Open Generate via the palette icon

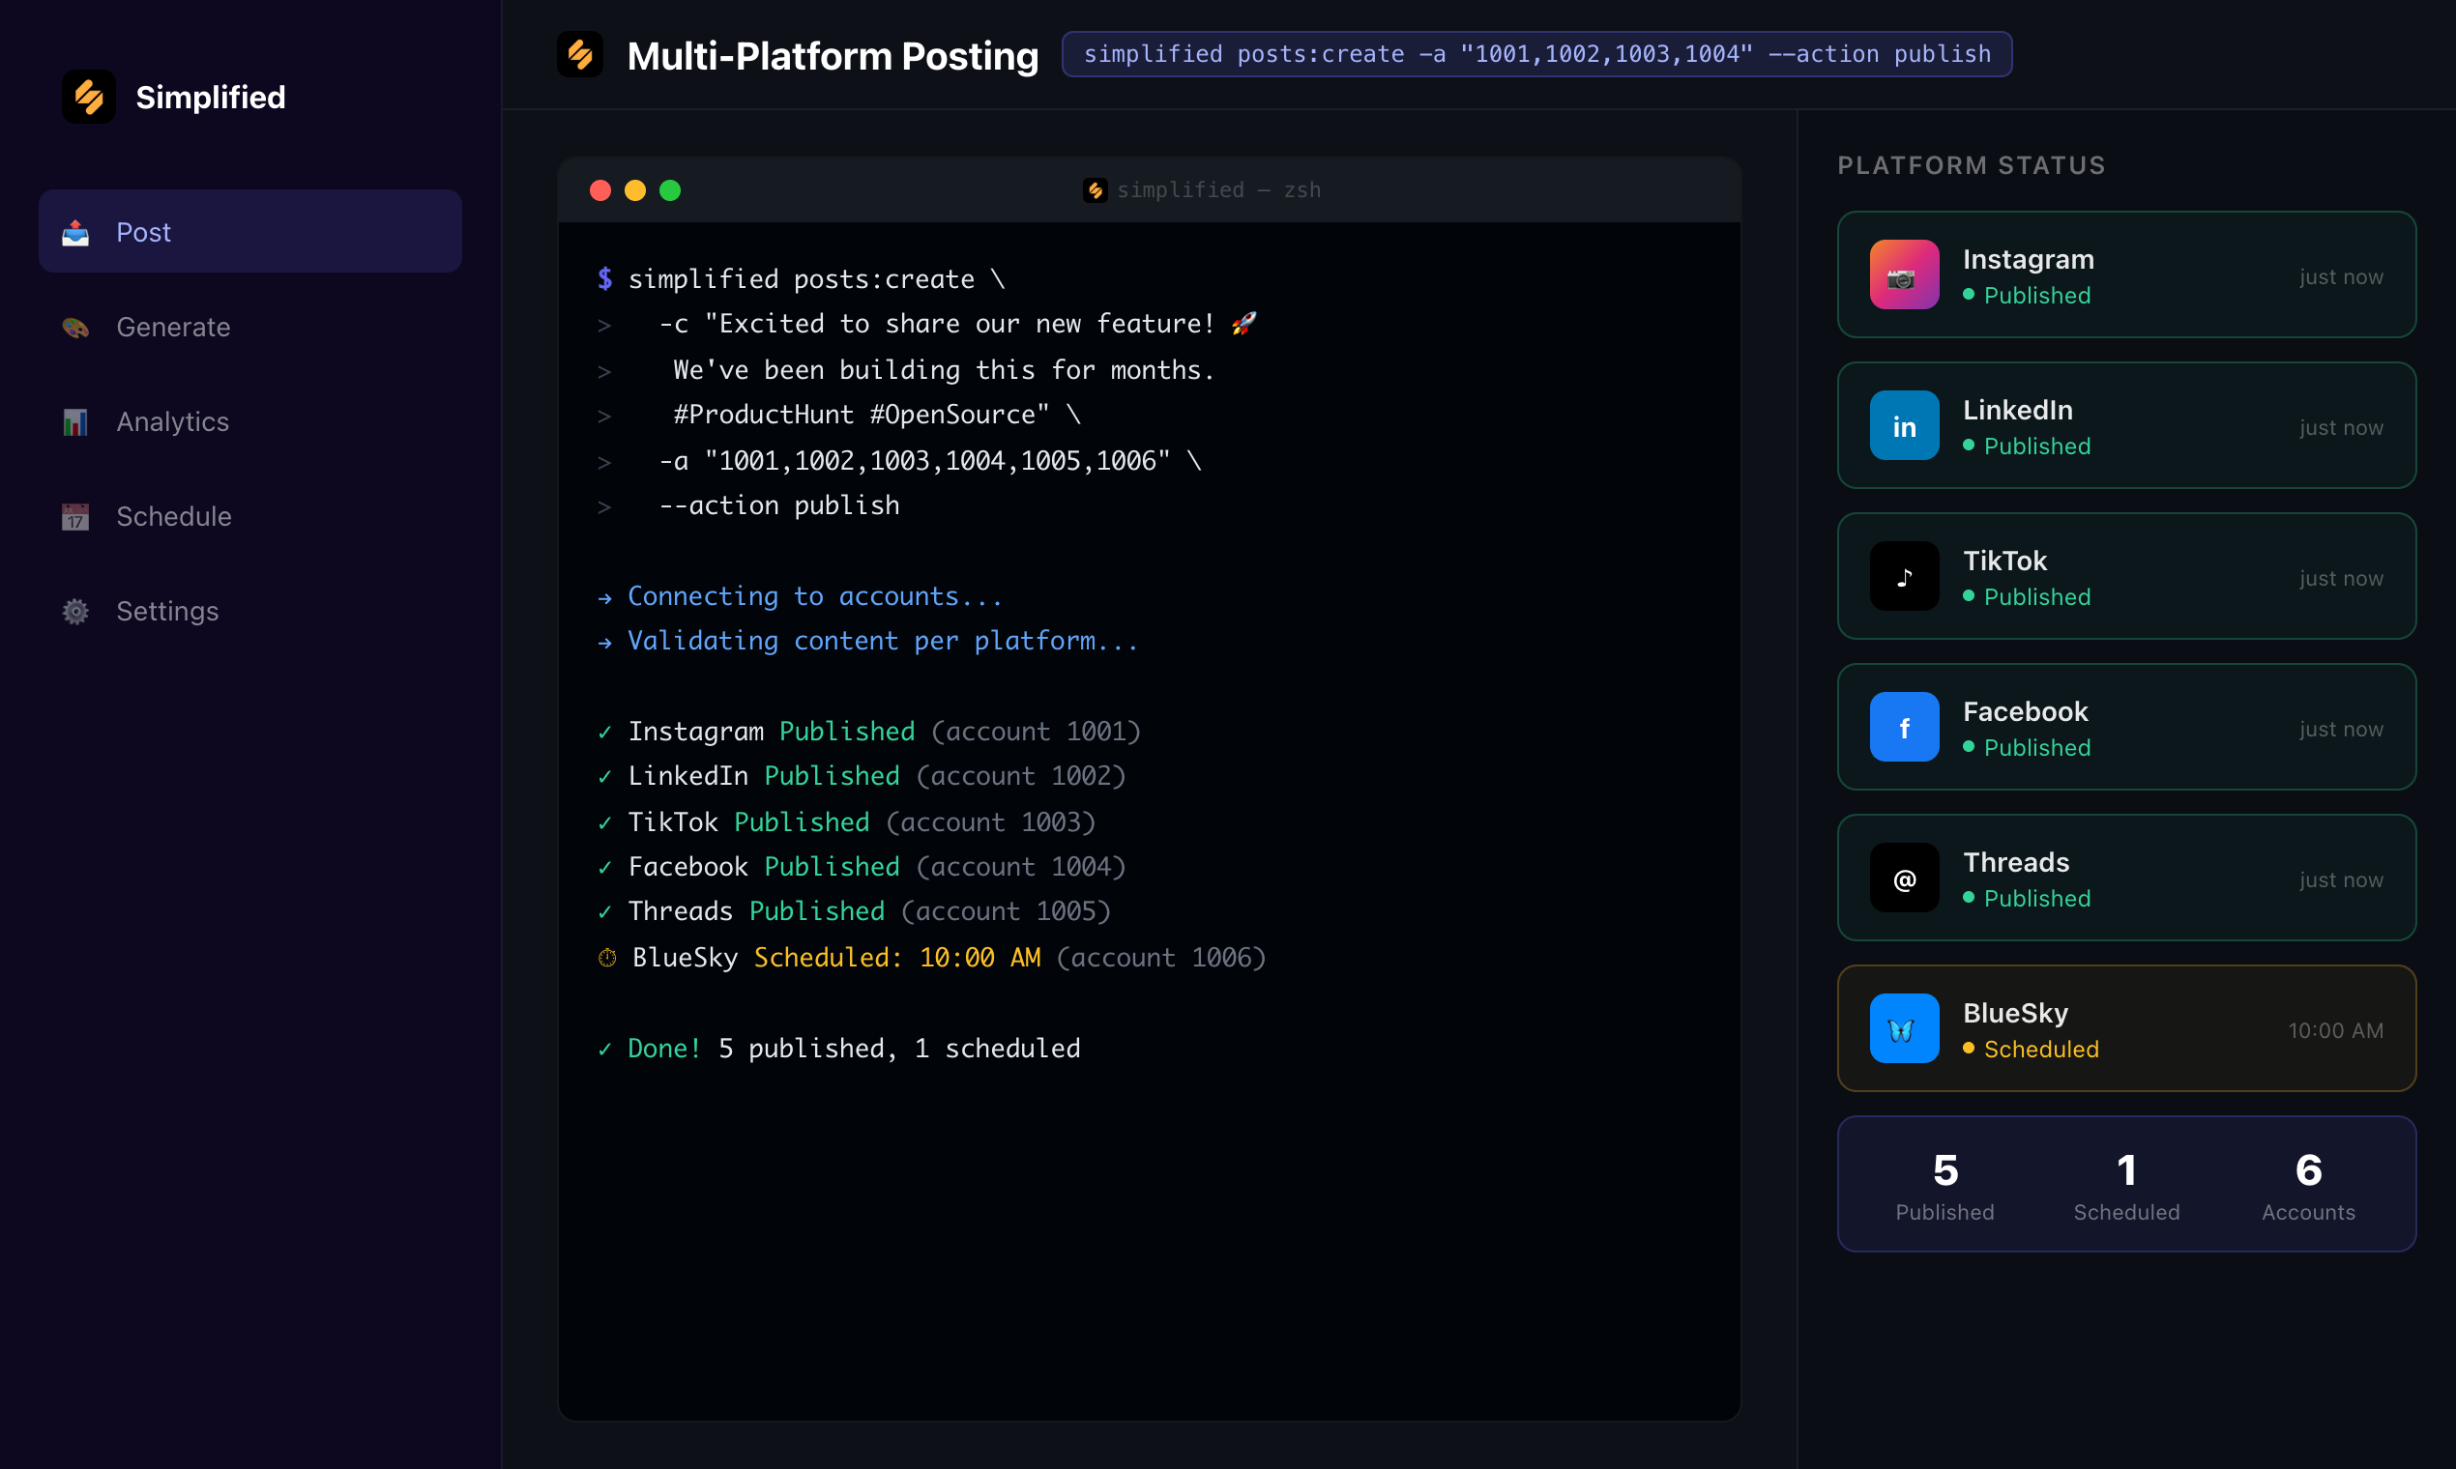(74, 328)
